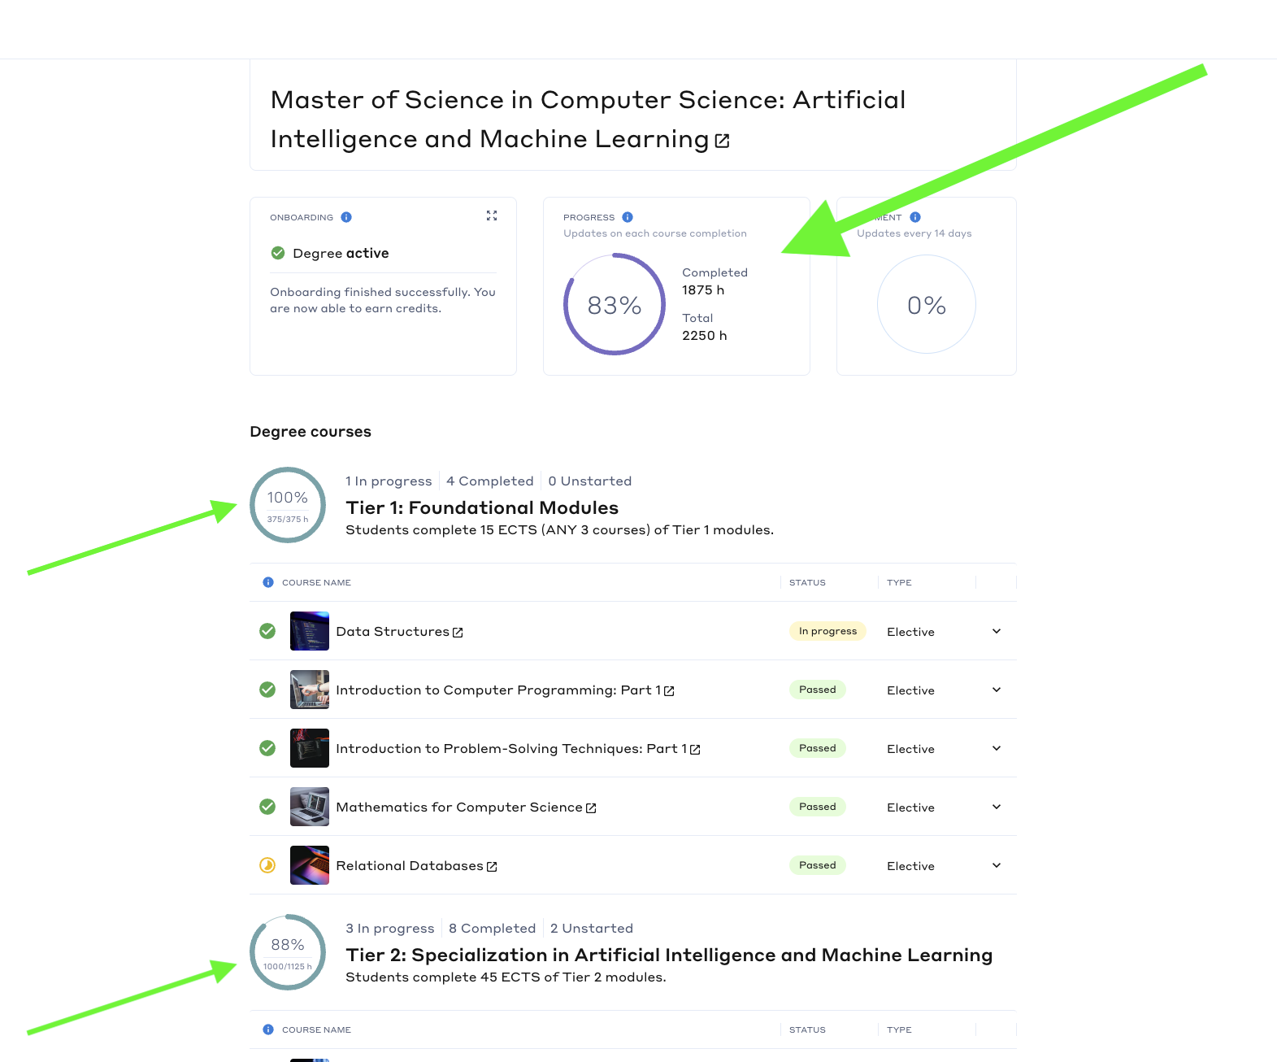Click Data Structures external link icon
This screenshot has height=1062, width=1277.
[x=458, y=633]
